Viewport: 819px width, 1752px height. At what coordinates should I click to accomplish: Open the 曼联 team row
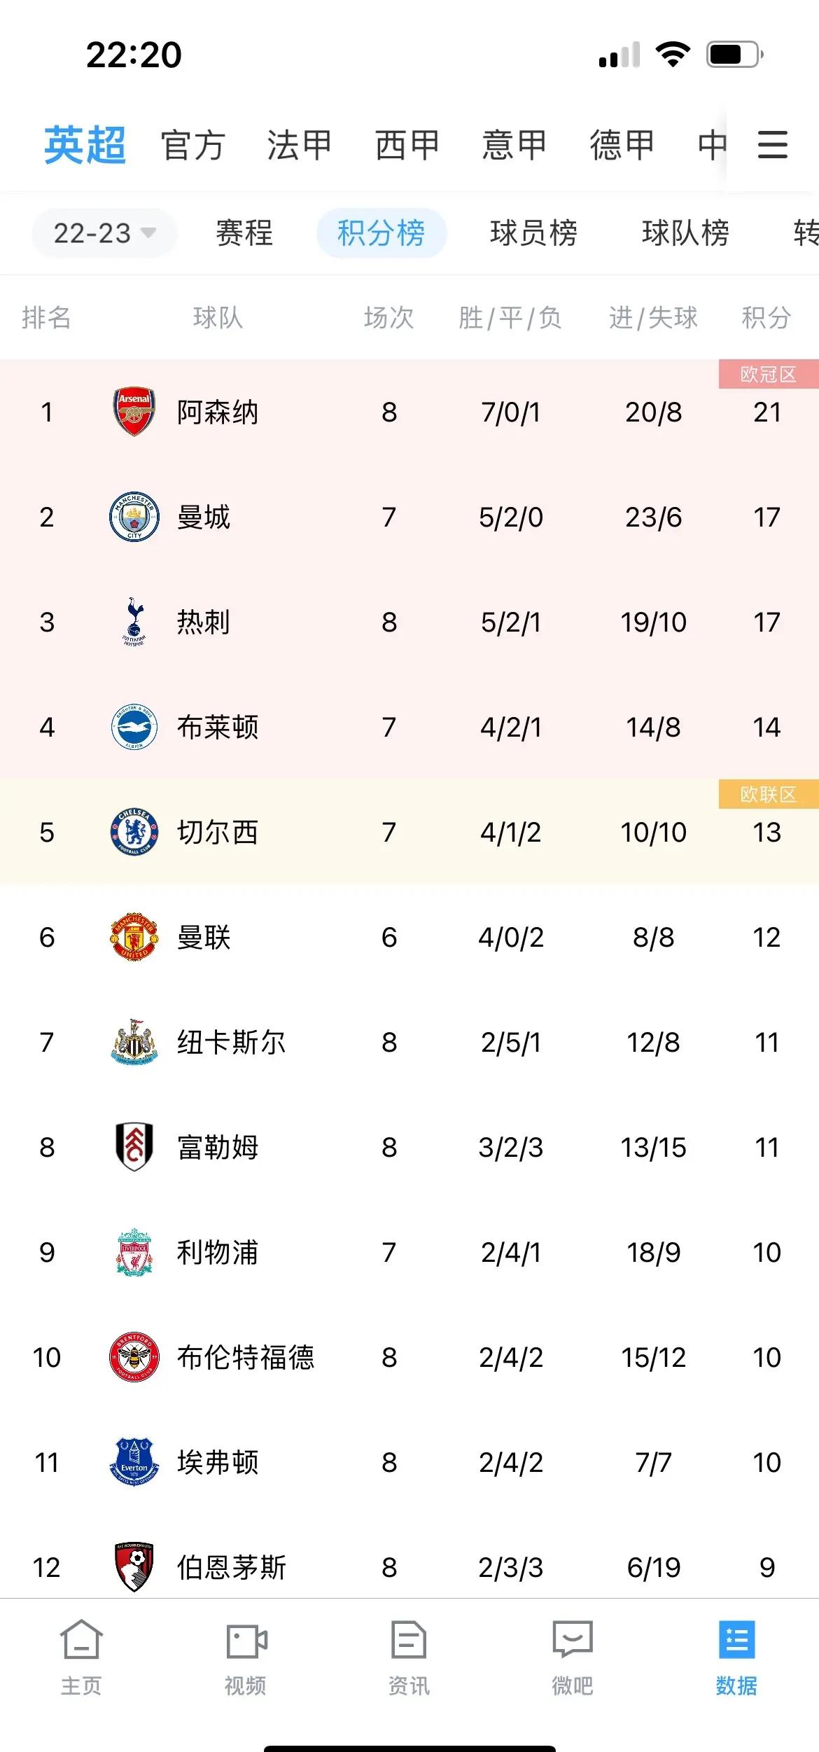point(409,937)
